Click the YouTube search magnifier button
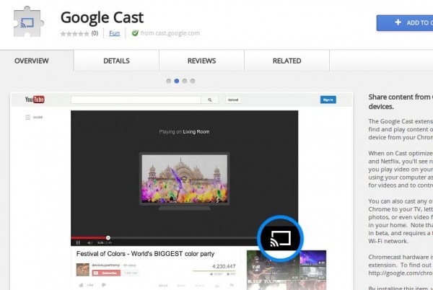This screenshot has width=433, height=290. pyautogui.click(x=209, y=100)
